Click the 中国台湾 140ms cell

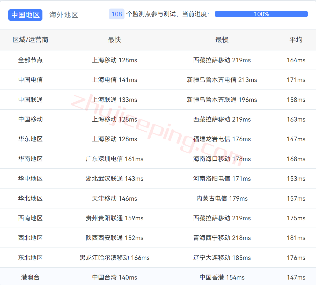(115, 277)
